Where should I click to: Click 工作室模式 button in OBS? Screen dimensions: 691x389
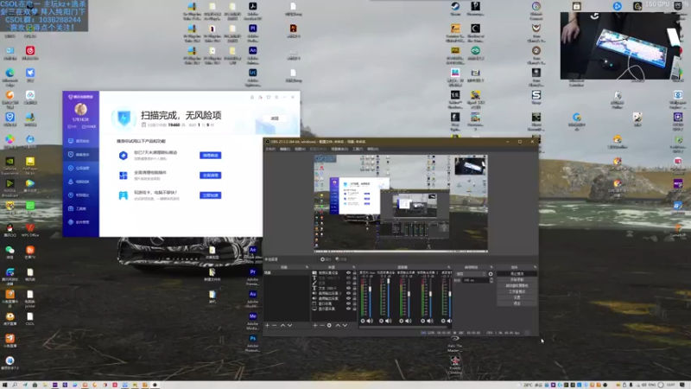(x=517, y=291)
